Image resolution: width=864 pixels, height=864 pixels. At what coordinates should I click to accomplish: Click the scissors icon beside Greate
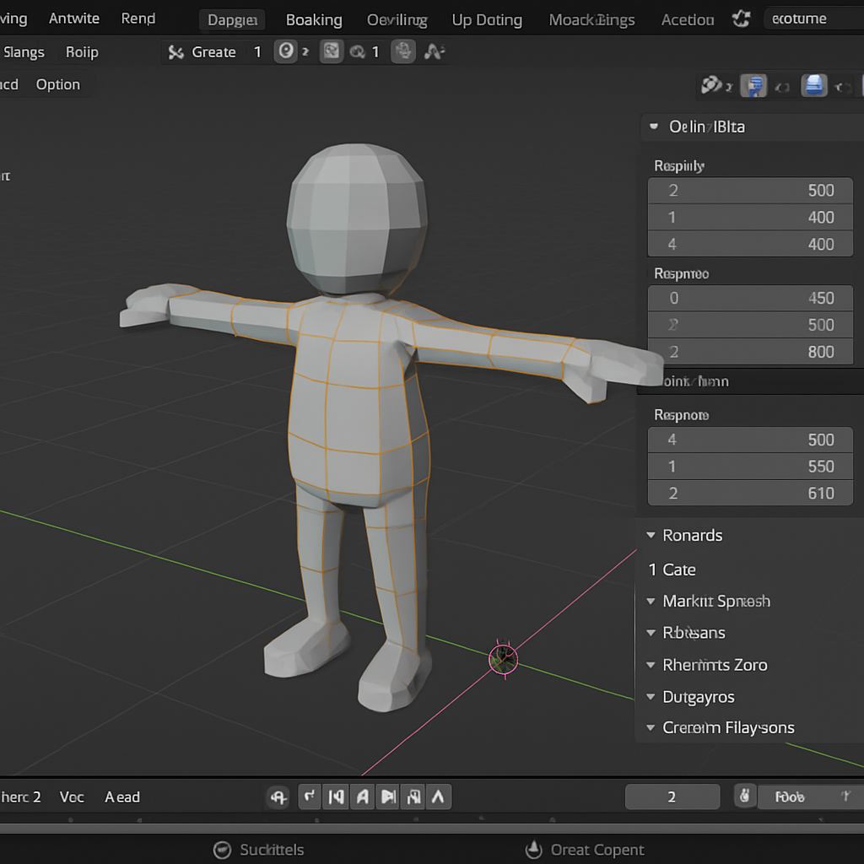[x=175, y=52]
